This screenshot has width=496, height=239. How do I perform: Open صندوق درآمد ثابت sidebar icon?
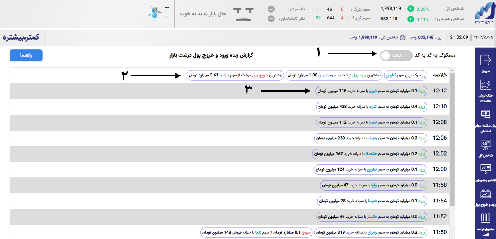[x=485, y=218]
